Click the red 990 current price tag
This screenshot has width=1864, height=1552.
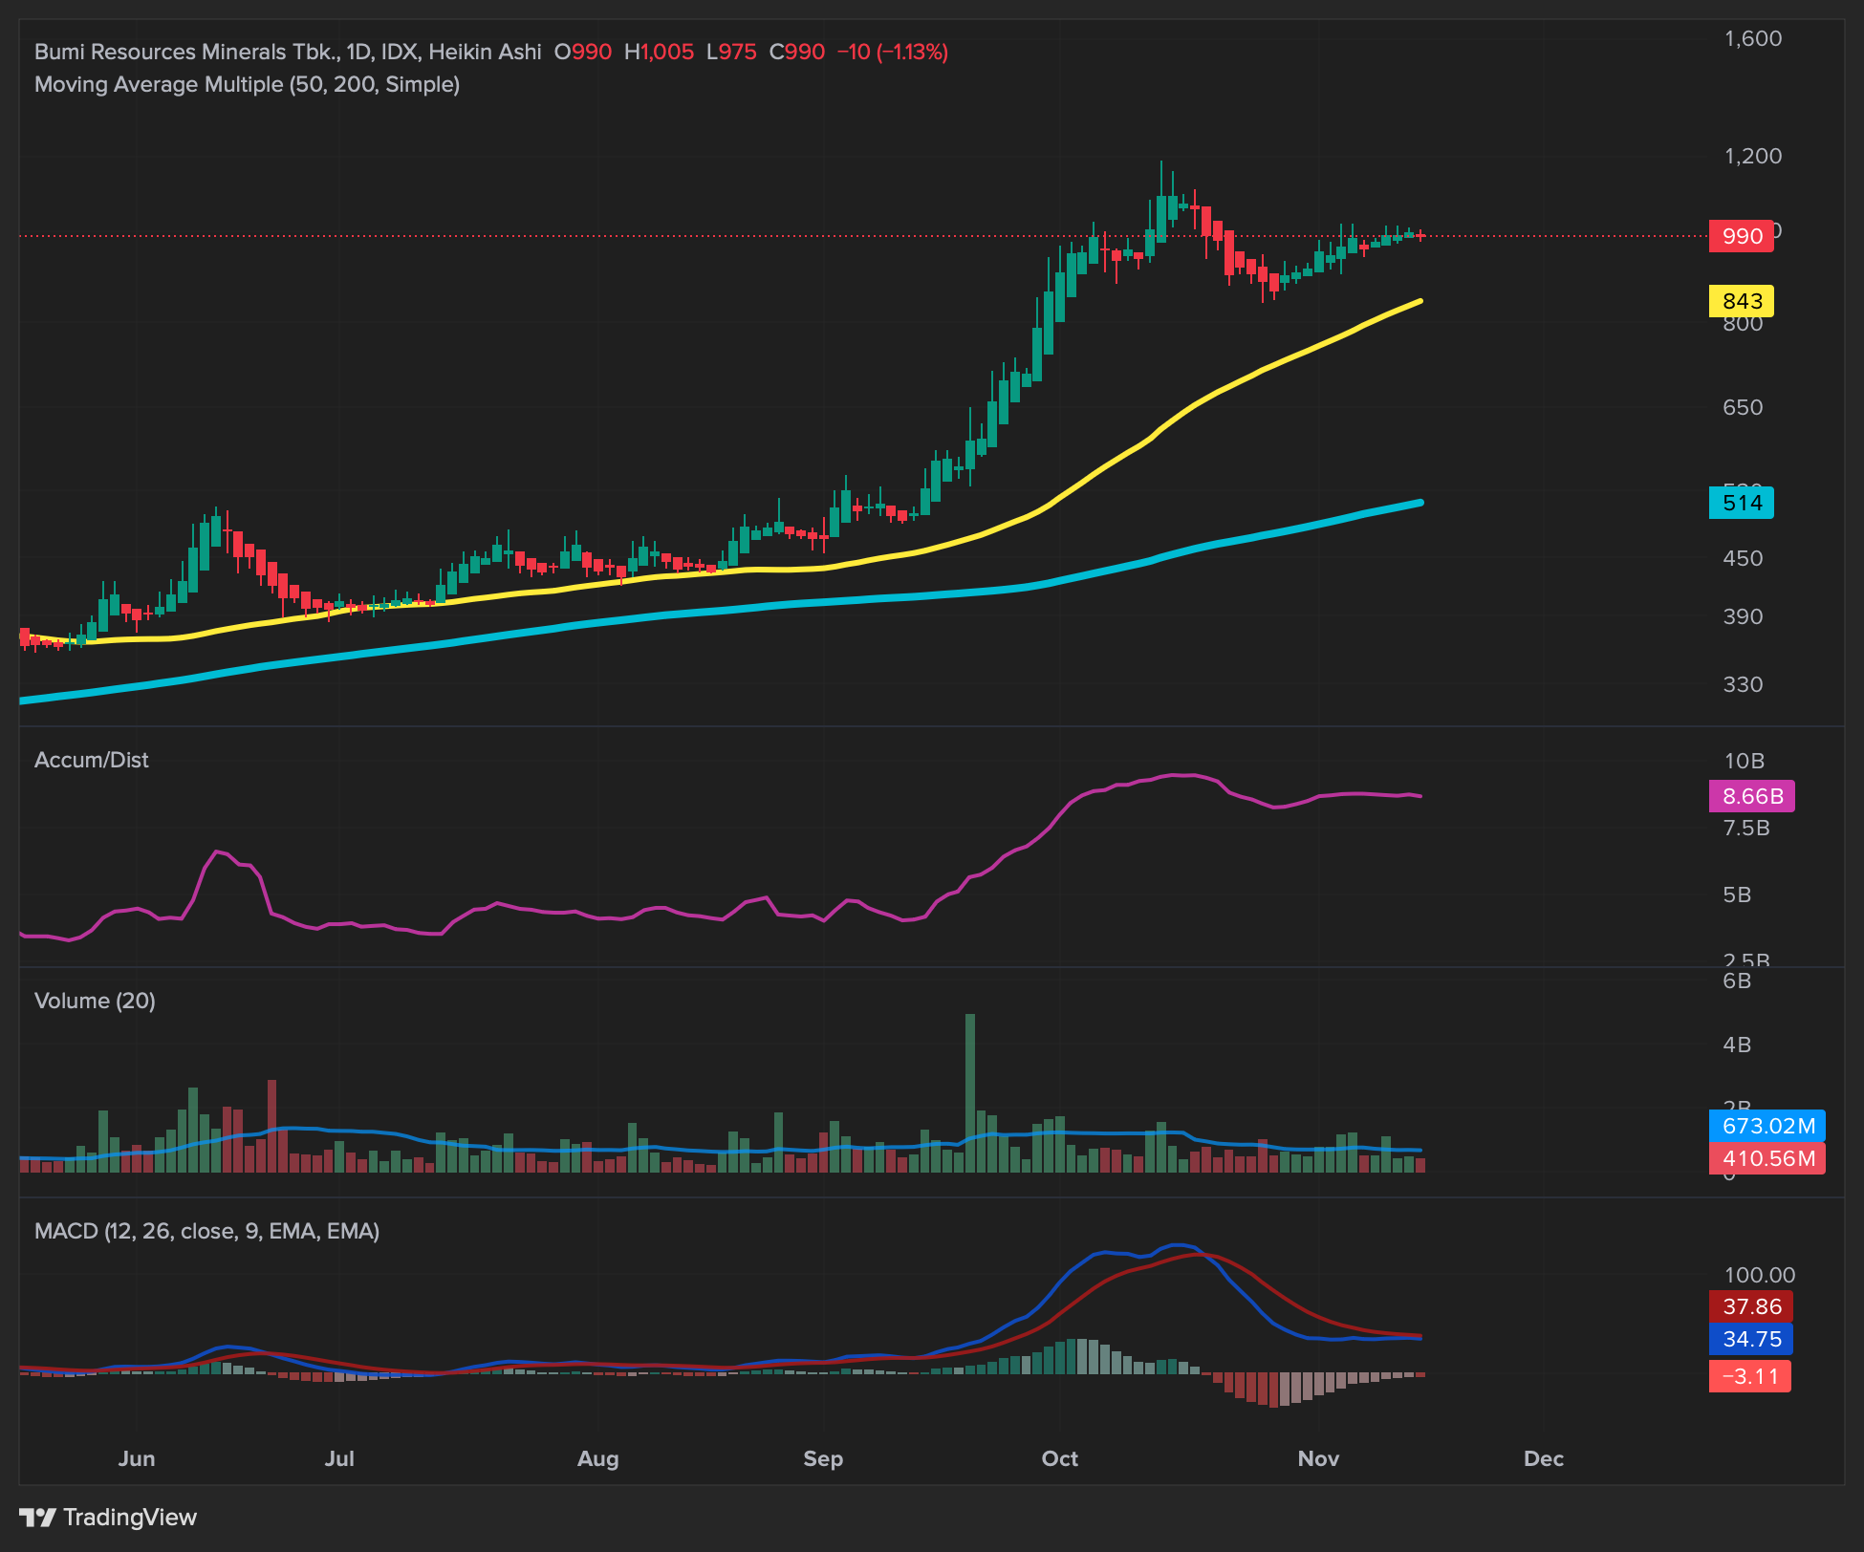1741,236
